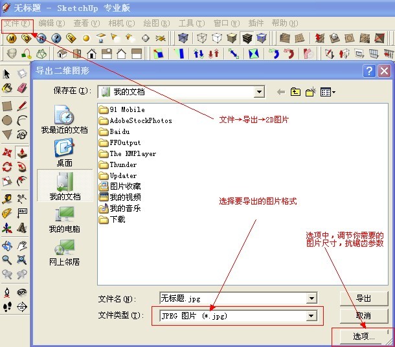Viewport: 395px width, 347px height.
Task: Choose the Rotate tool
Action: tap(7, 166)
